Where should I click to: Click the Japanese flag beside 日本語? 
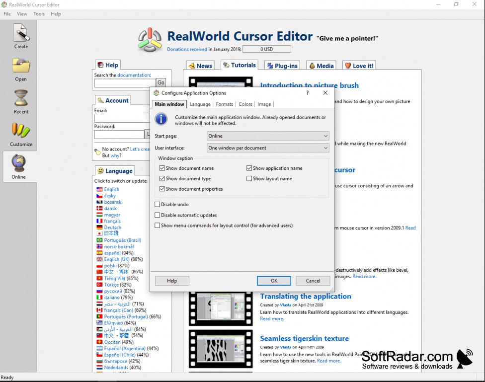(x=99, y=233)
